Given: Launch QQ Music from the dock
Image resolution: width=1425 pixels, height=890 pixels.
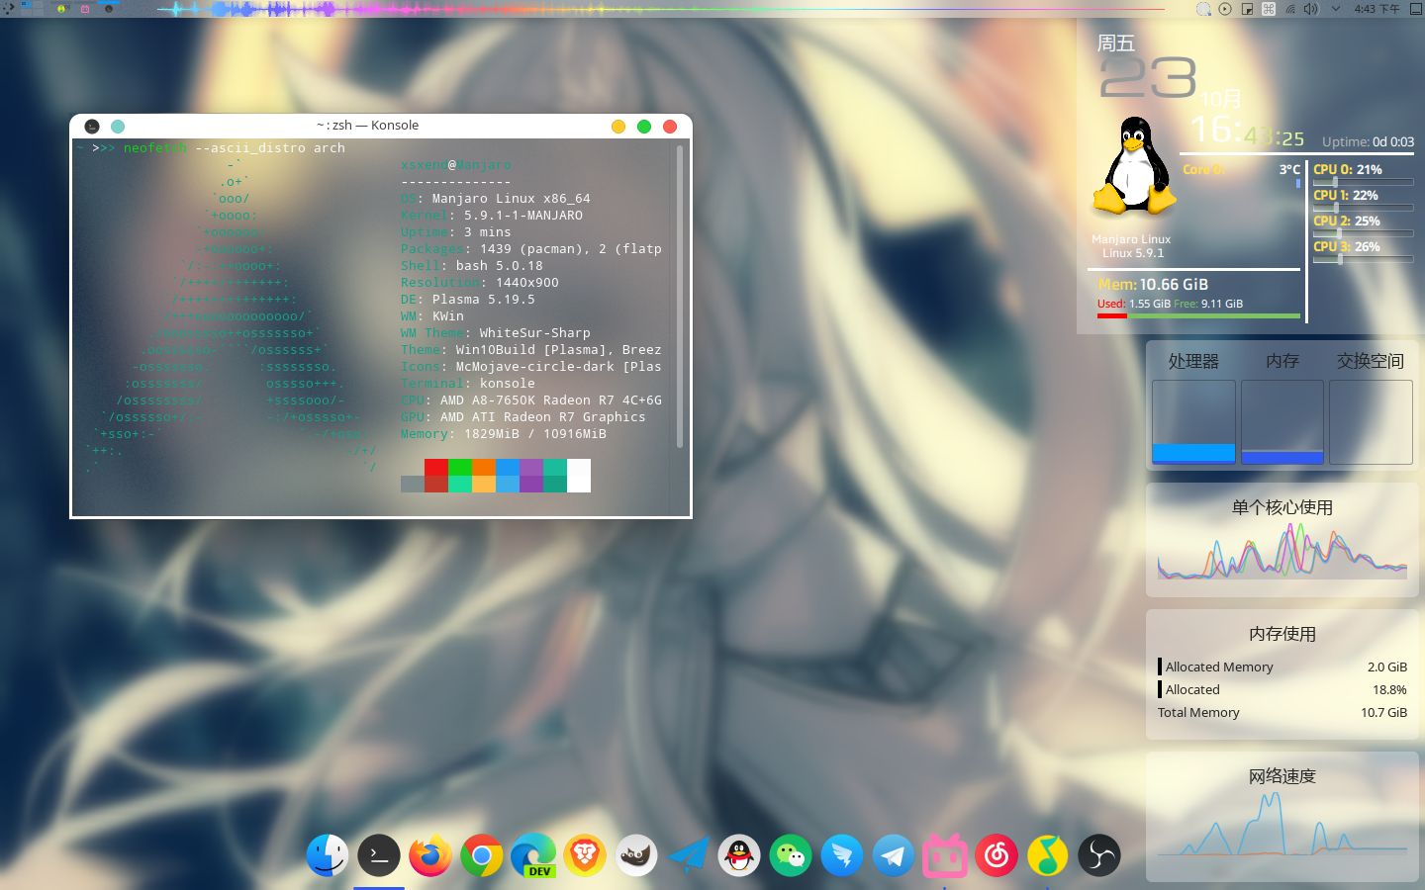Looking at the screenshot, I should pos(1048,855).
